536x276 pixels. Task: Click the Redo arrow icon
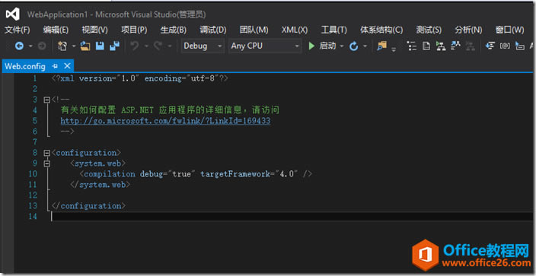[158, 46]
